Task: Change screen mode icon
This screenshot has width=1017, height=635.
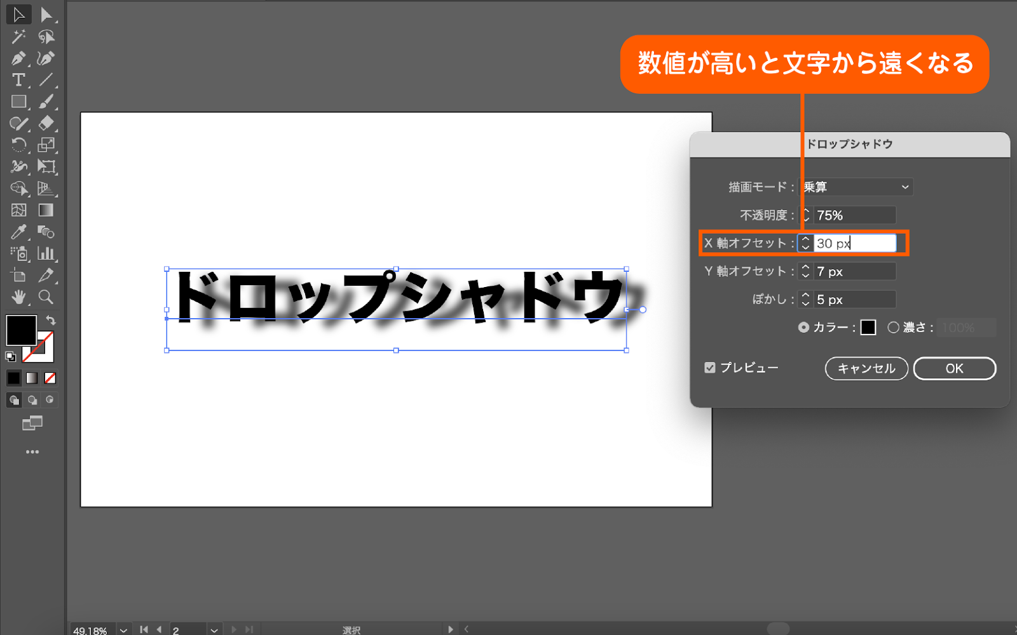Action: pos(32,423)
